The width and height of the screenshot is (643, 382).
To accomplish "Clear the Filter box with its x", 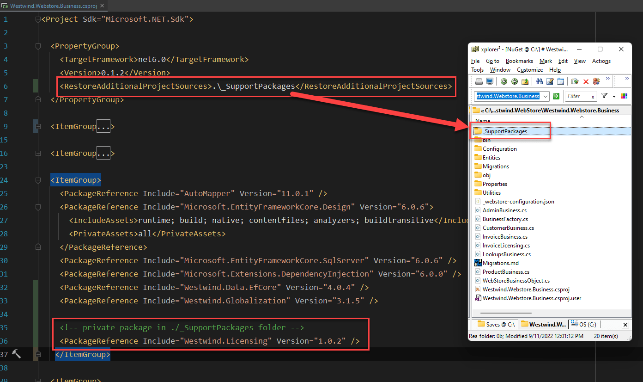I will pos(593,97).
